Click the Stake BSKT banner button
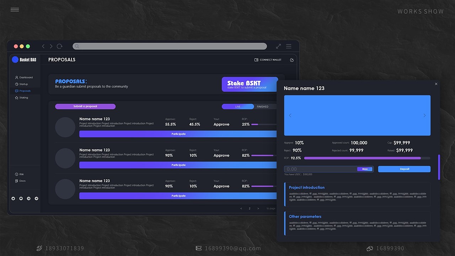The width and height of the screenshot is (455, 256). (x=250, y=84)
